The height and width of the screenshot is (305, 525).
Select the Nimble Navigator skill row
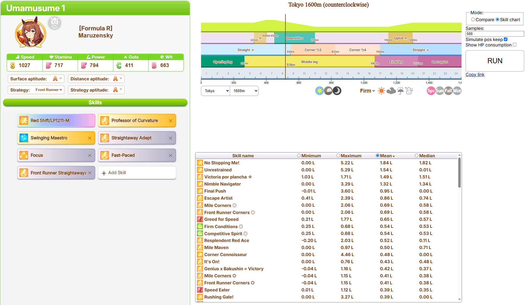326,184
